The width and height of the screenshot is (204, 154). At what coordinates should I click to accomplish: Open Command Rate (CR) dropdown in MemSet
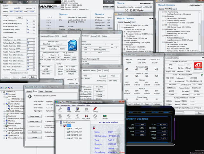(34, 32)
